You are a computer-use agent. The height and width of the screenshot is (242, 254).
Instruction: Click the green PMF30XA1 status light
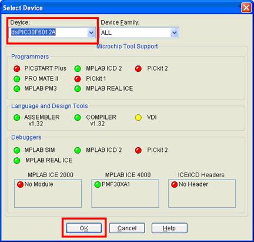98,184
